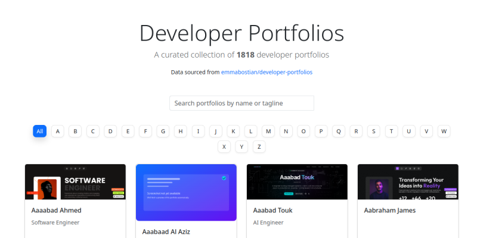Filter portfolios by letter J
The height and width of the screenshot is (238, 477).
pos(216,131)
